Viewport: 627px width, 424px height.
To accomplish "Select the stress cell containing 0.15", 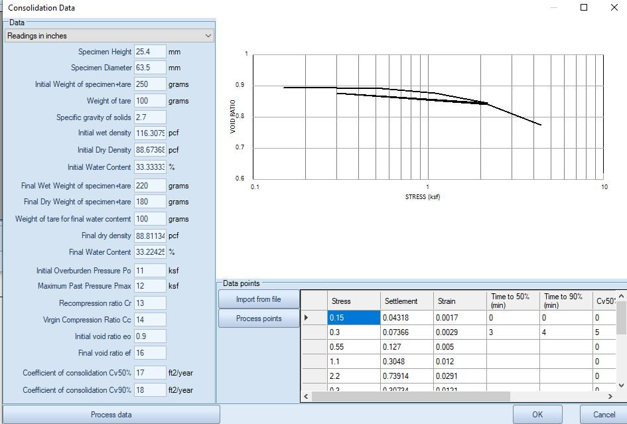I will tap(354, 318).
